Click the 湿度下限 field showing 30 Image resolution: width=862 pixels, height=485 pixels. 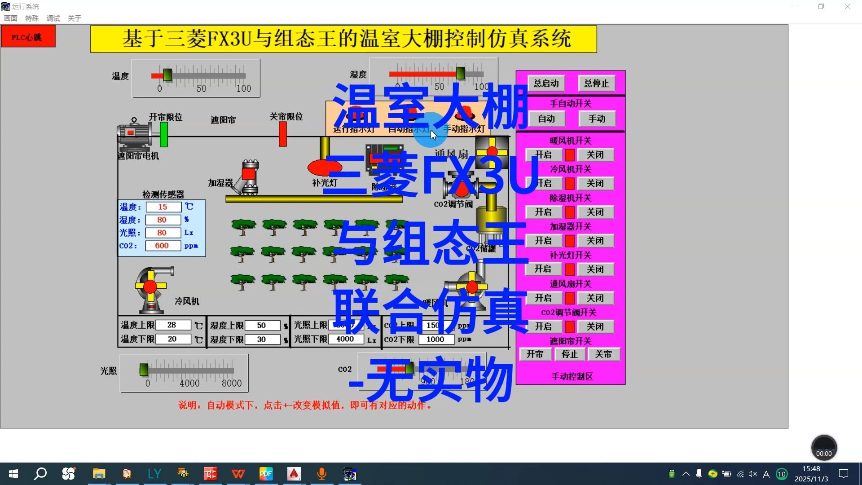[262, 339]
